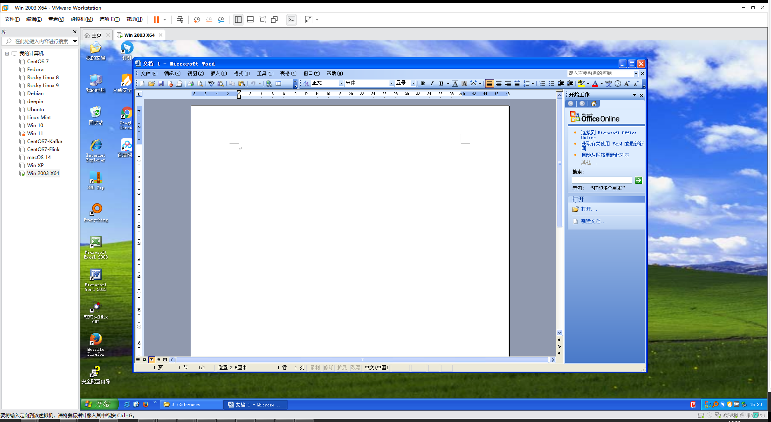The width and height of the screenshot is (771, 422).
Task: Select center alignment
Action: (x=499, y=84)
